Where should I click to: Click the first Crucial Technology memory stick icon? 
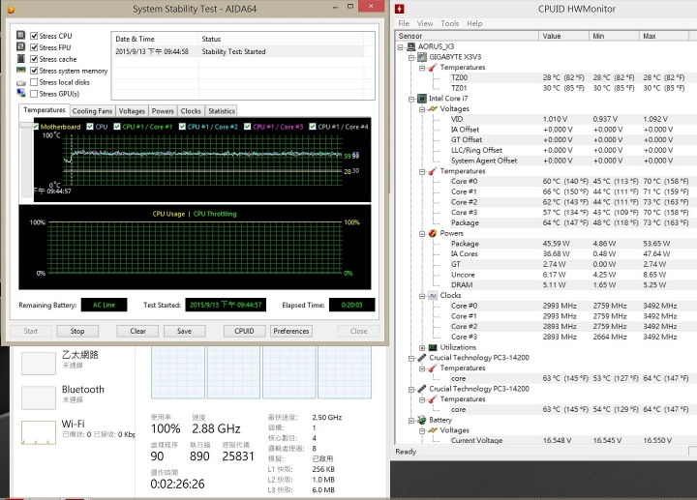422,358
